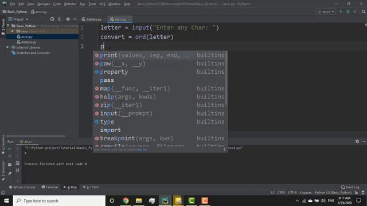This screenshot has height=206, width=367.
Task: Open the Window menu
Action: click(114, 4)
